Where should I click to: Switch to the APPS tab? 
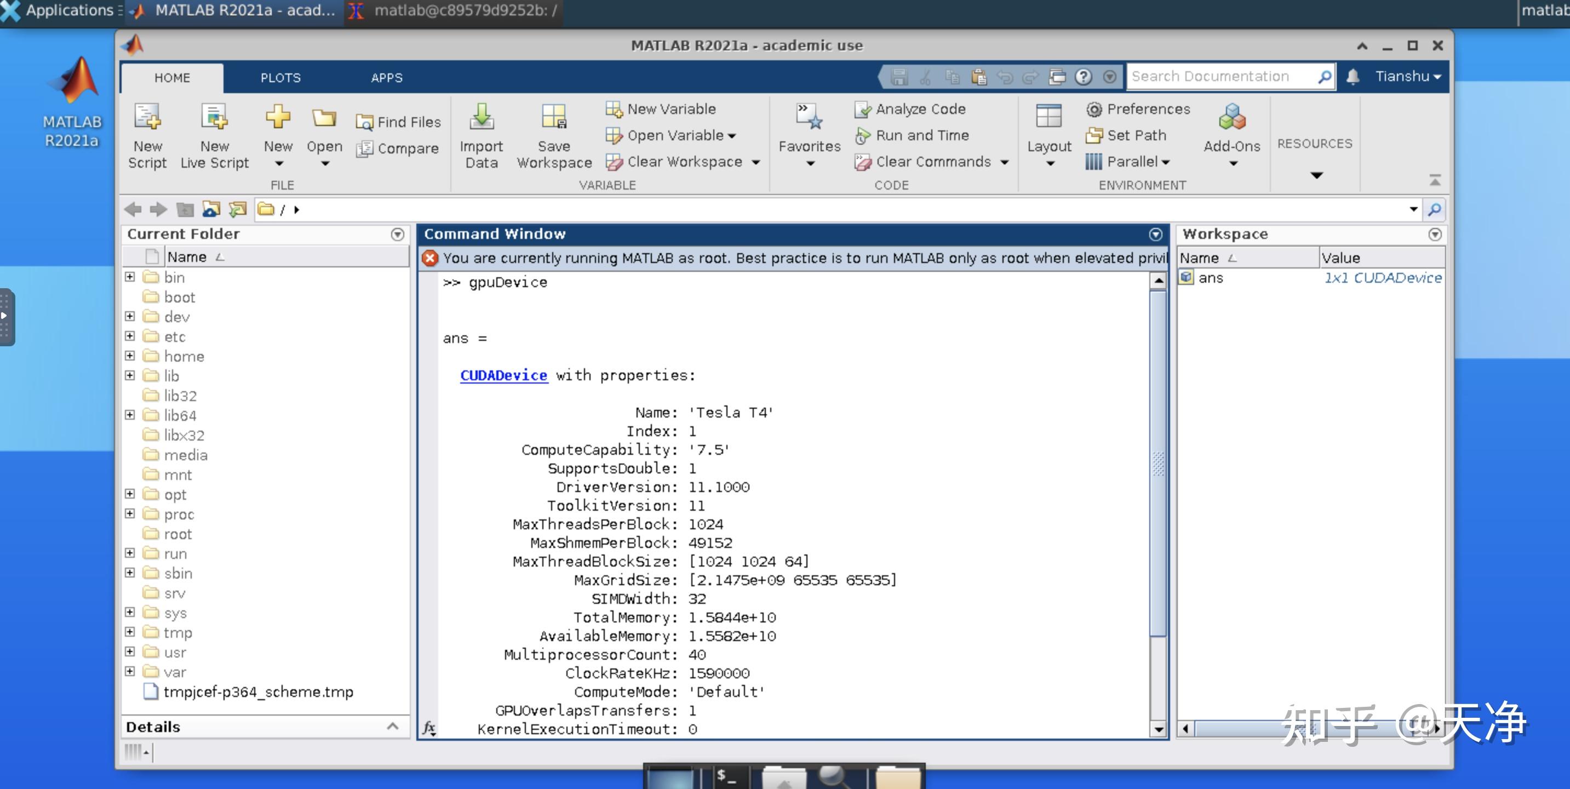pyautogui.click(x=386, y=77)
